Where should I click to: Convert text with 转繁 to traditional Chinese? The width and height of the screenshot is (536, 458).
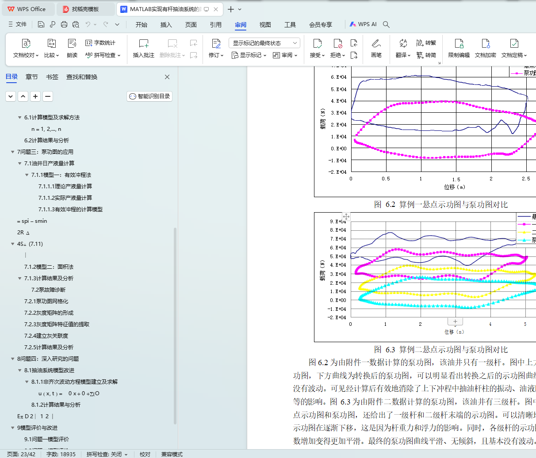pos(426,43)
